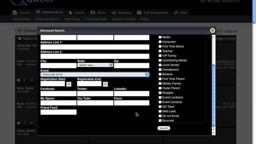This screenshot has height=144, width=256.
Task: Check the Teacher checkbox
Action: pyautogui.click(x=160, y=51)
